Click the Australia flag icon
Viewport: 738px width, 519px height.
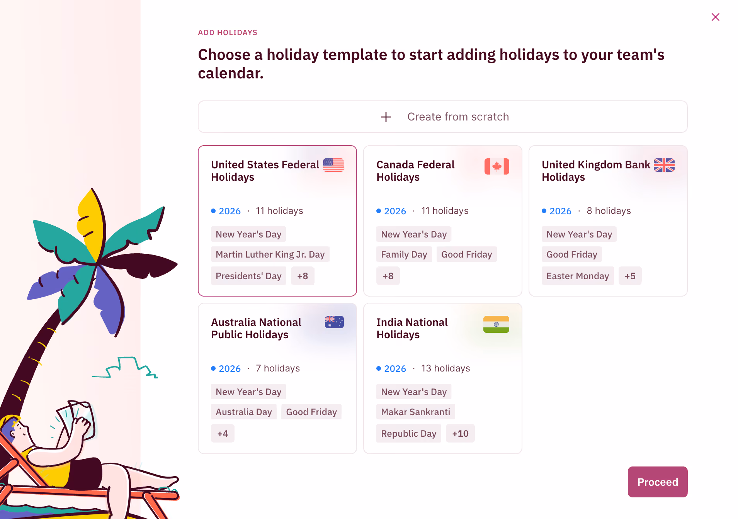pyautogui.click(x=334, y=322)
